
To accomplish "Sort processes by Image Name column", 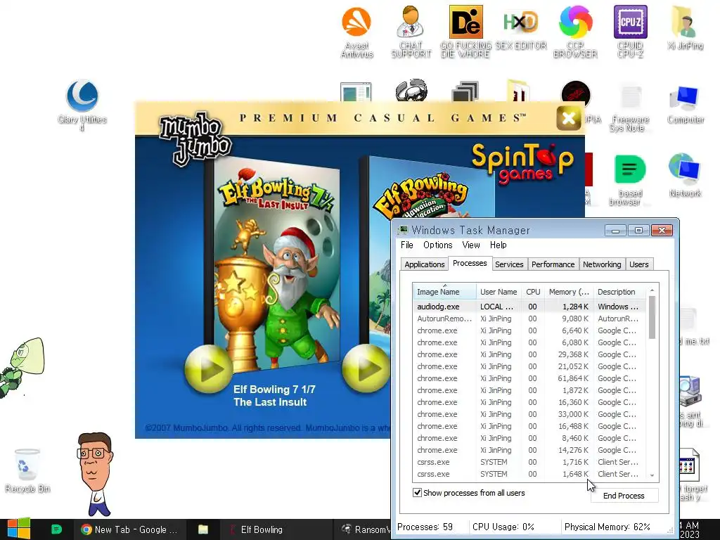I will point(444,292).
